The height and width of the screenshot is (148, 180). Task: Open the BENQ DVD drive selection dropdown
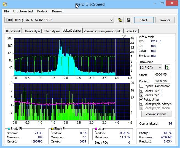point(59,20)
